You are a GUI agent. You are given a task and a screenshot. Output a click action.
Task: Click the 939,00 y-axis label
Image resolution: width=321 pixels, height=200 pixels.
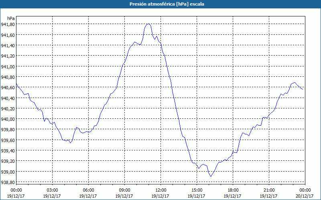(x=8, y=172)
